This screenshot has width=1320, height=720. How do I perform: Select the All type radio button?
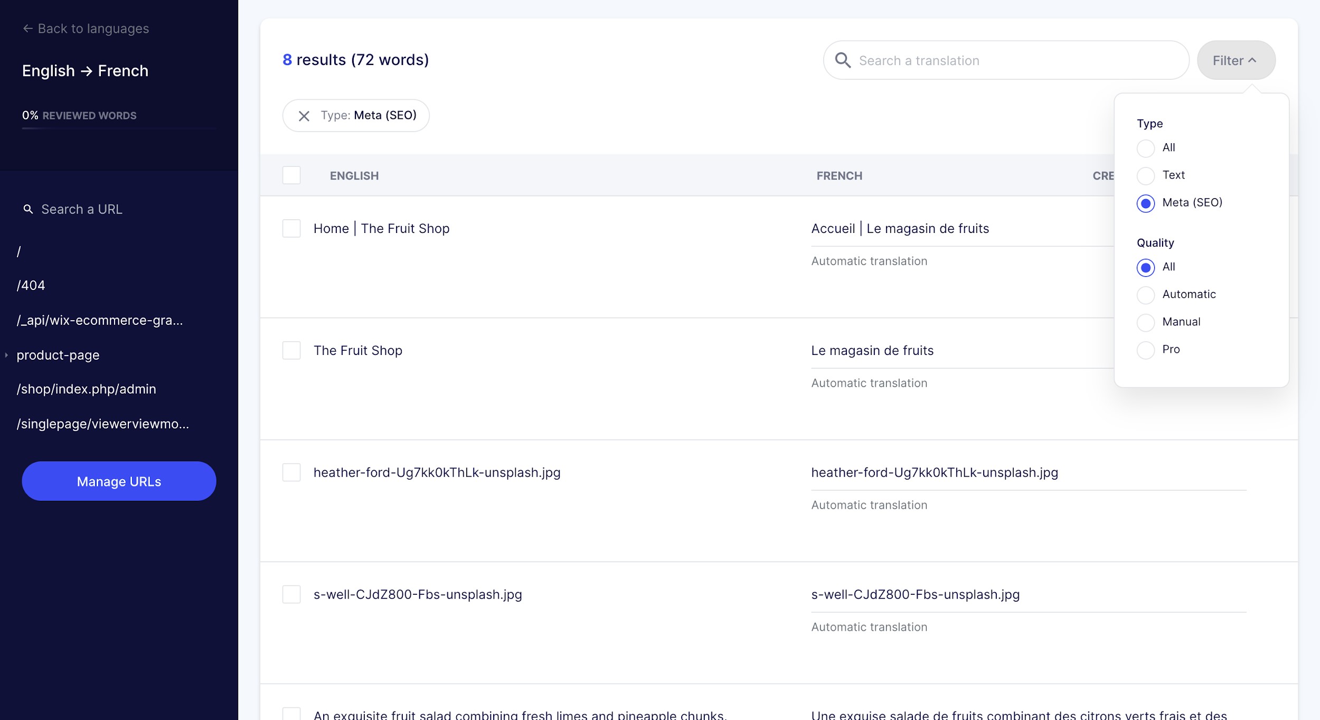point(1145,148)
